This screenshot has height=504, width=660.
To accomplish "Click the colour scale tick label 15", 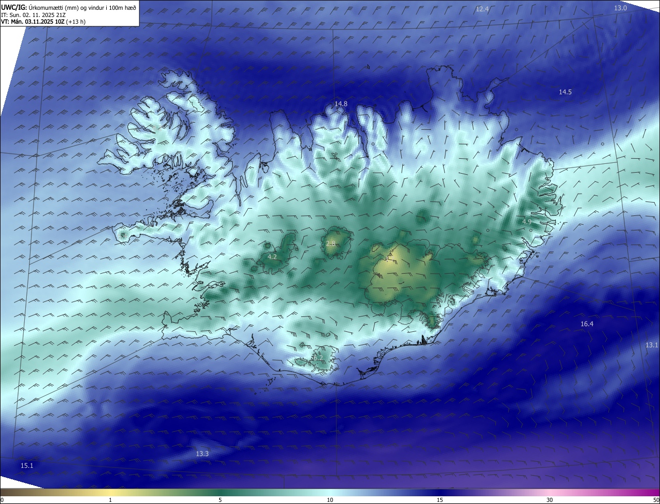I will coord(440,500).
